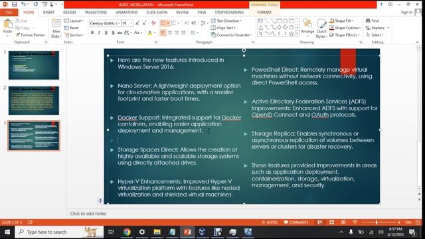Switch to DESIGN ribbon tab

(x=69, y=13)
